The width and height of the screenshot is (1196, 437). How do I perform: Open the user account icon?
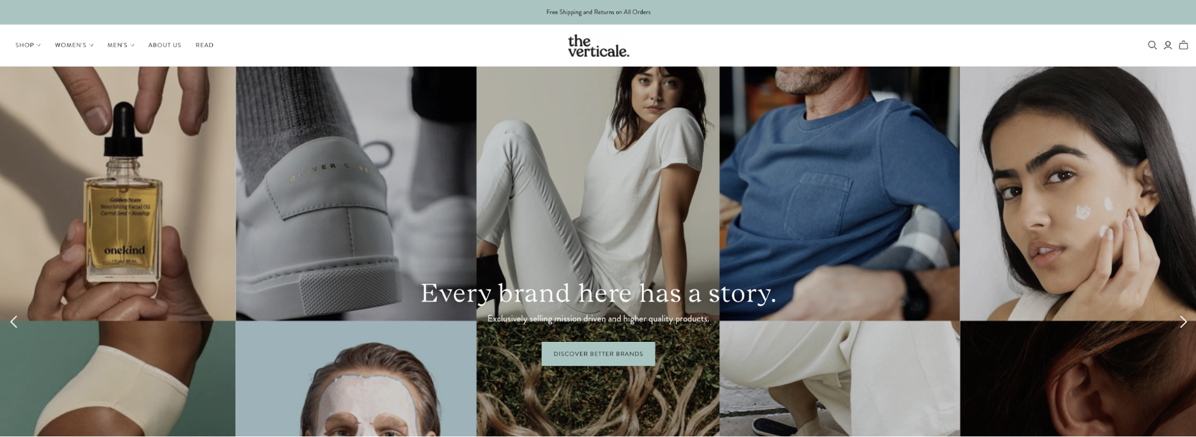point(1167,45)
